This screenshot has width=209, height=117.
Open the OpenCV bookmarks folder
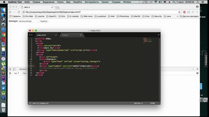pos(51,16)
